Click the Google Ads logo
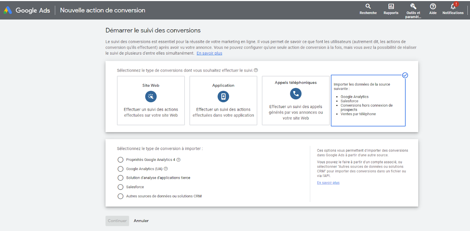 pos(8,10)
